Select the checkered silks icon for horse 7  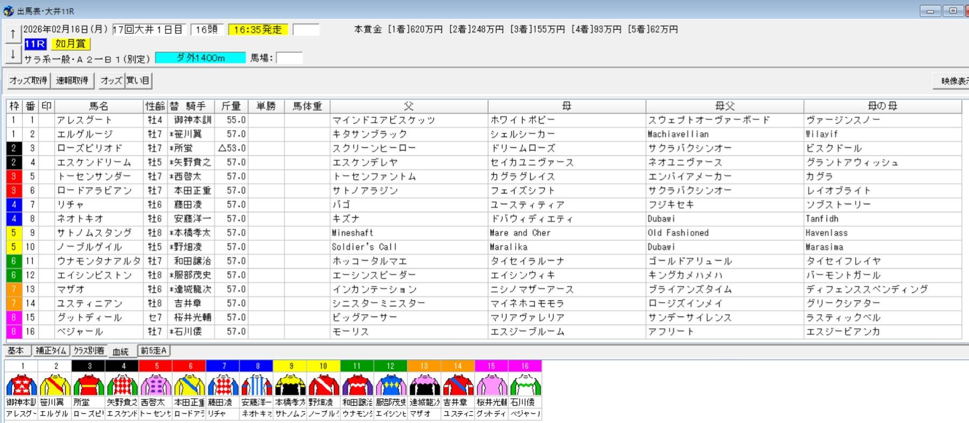click(223, 385)
